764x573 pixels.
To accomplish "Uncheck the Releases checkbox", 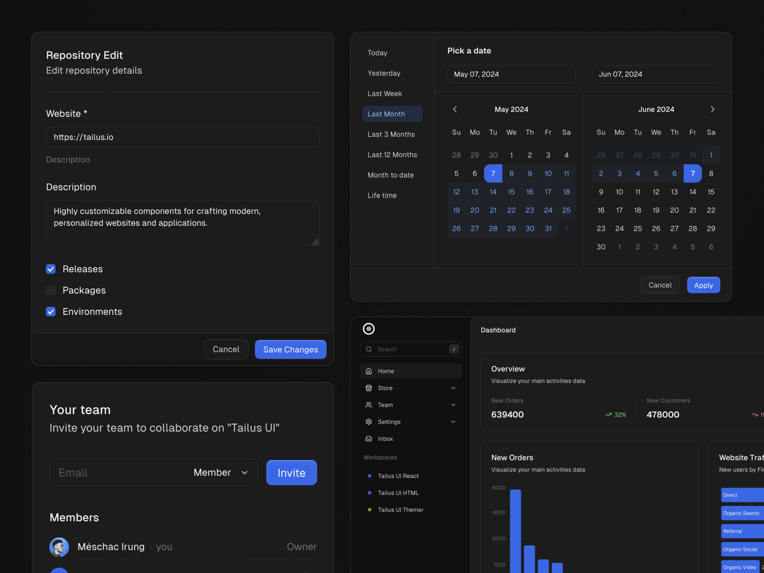I will [51, 269].
